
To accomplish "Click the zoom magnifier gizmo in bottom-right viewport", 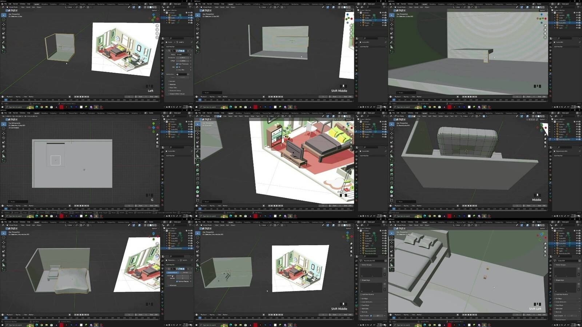I will (545, 244).
